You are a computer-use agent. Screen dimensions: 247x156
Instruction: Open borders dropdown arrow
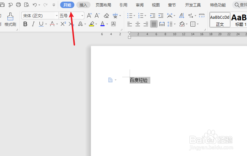point(198,24)
